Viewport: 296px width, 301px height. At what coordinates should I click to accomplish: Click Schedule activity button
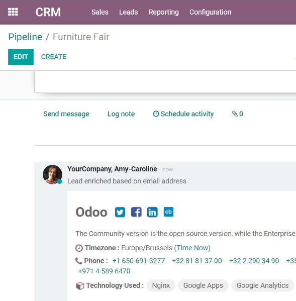click(x=183, y=114)
